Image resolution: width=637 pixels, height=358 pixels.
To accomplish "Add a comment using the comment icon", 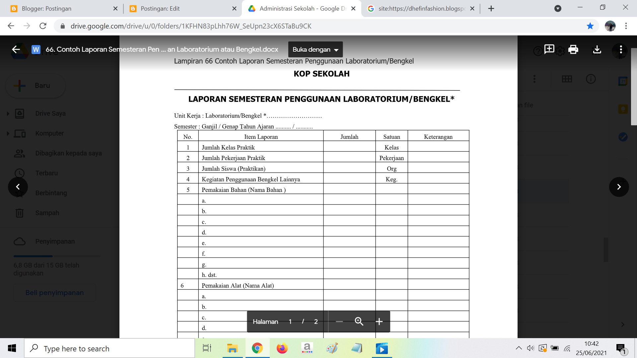I will [549, 50].
